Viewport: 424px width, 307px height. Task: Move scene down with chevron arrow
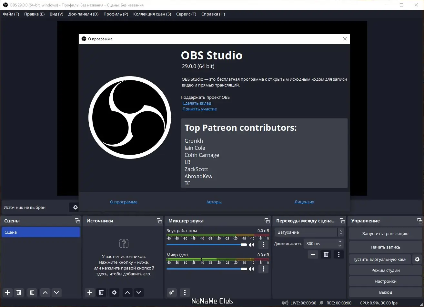tap(57, 292)
